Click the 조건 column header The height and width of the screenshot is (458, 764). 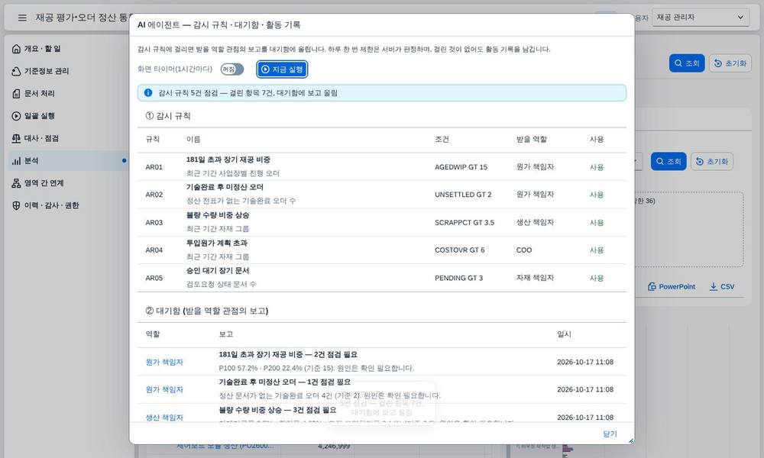click(x=442, y=139)
